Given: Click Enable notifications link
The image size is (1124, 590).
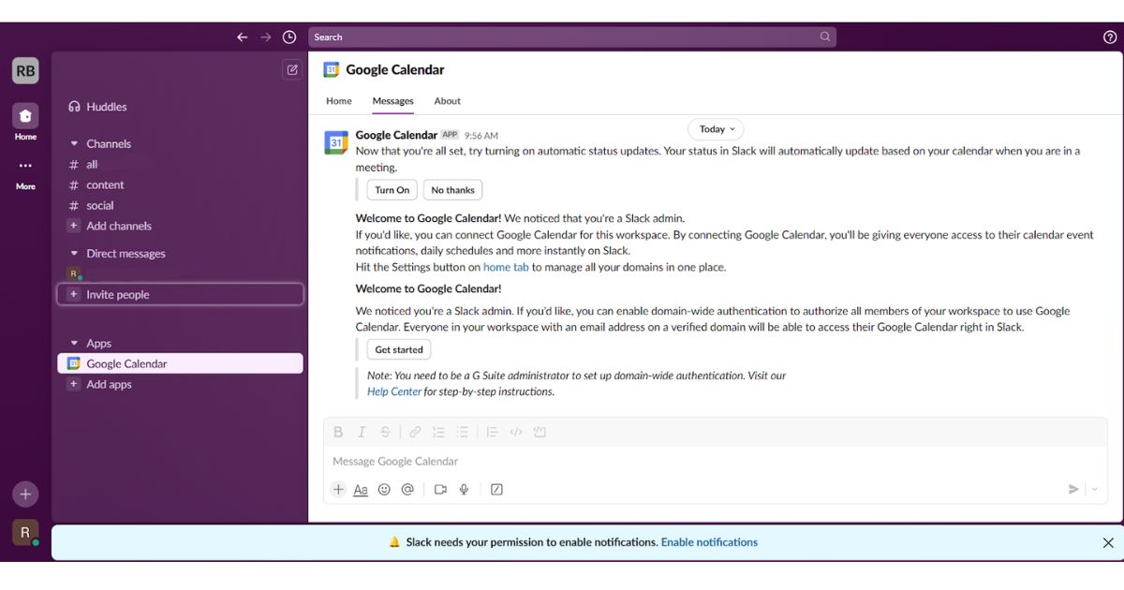Looking at the screenshot, I should pyautogui.click(x=709, y=542).
